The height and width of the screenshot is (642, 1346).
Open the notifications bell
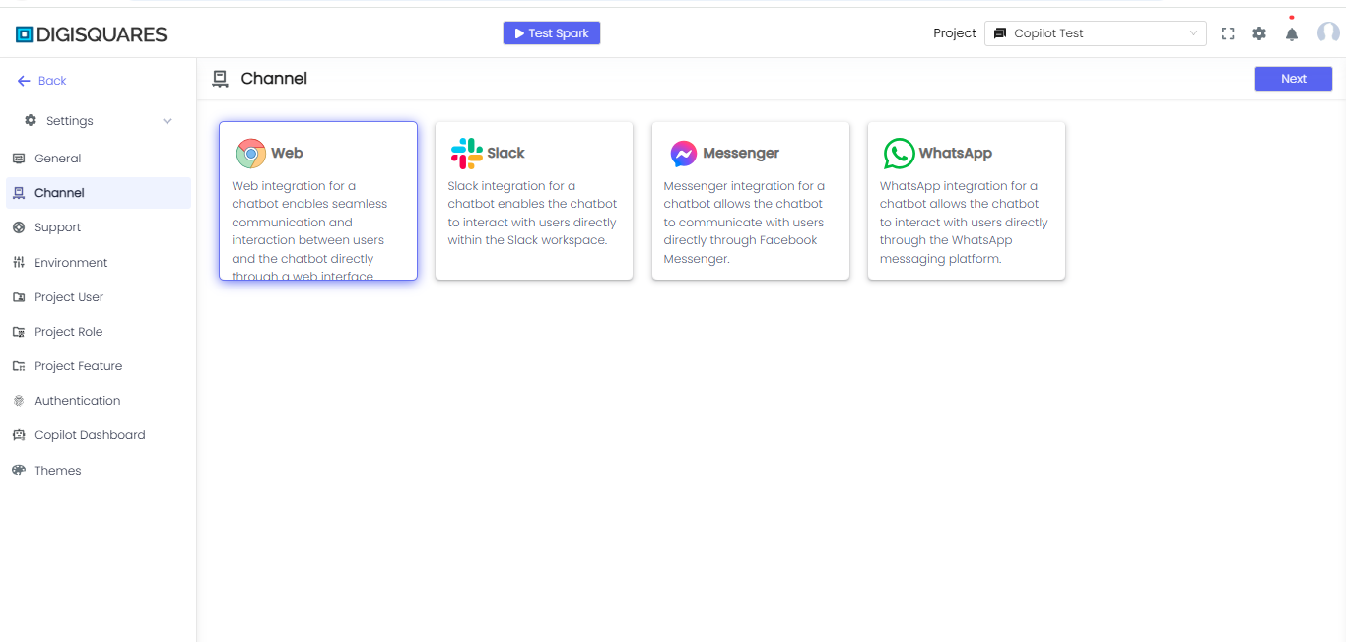click(x=1292, y=33)
